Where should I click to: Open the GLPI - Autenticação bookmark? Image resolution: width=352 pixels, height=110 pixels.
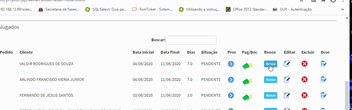tap(292, 9)
